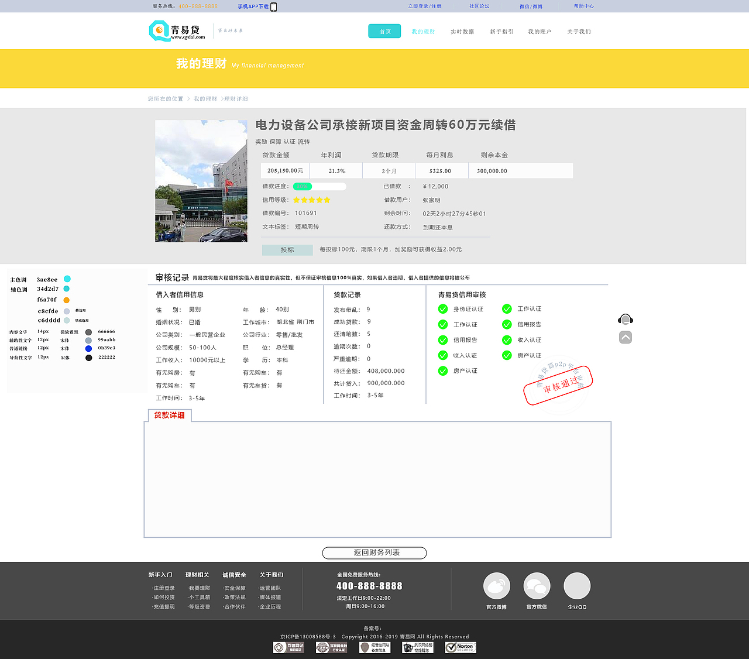Viewport: 749px width, 659px height.
Task: Click the 武汉网络警察 badge
Action: click(418, 647)
